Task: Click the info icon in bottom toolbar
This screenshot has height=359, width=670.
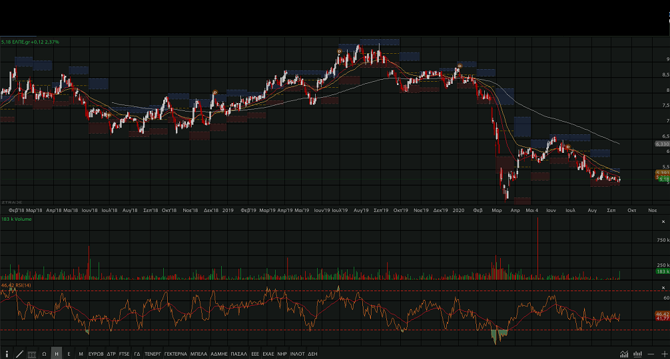Action: tap(7, 354)
